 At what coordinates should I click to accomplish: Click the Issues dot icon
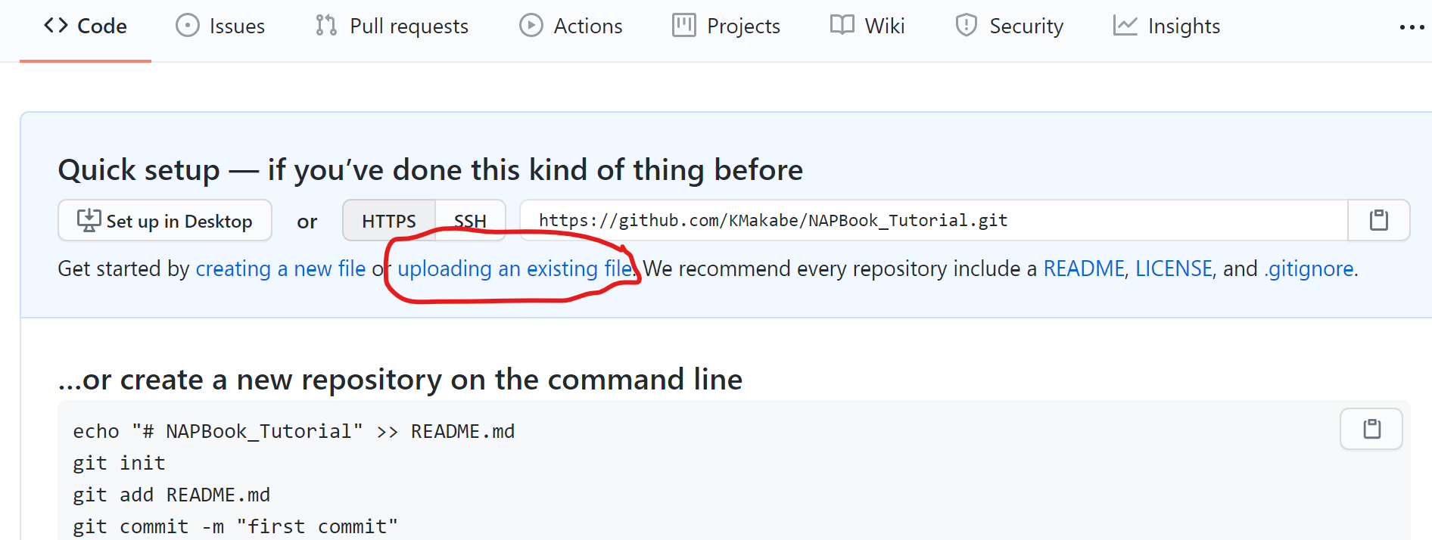[x=186, y=25]
